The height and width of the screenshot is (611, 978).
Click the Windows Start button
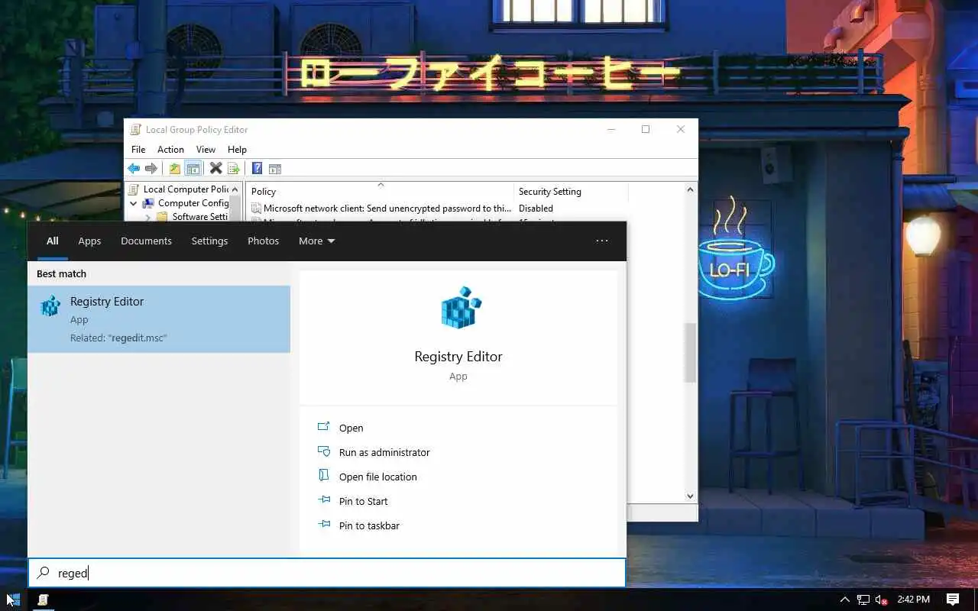[13, 600]
